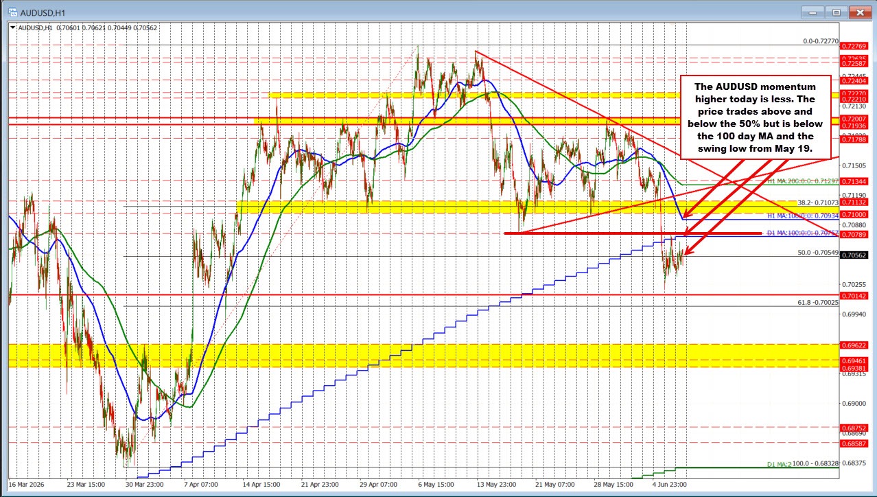Select the 0.71936 price label
The image size is (877, 497).
854,126
